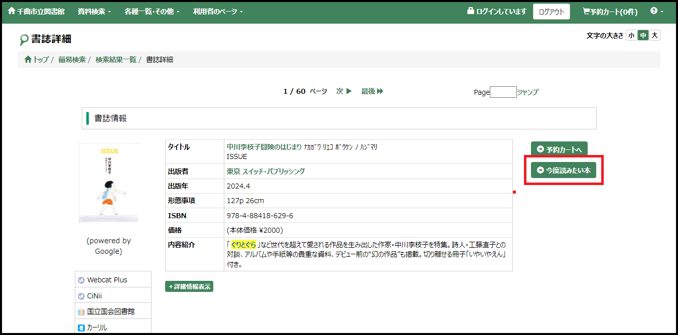Click the shopping cart icon in header
The height and width of the screenshot is (335, 678).
pos(586,11)
